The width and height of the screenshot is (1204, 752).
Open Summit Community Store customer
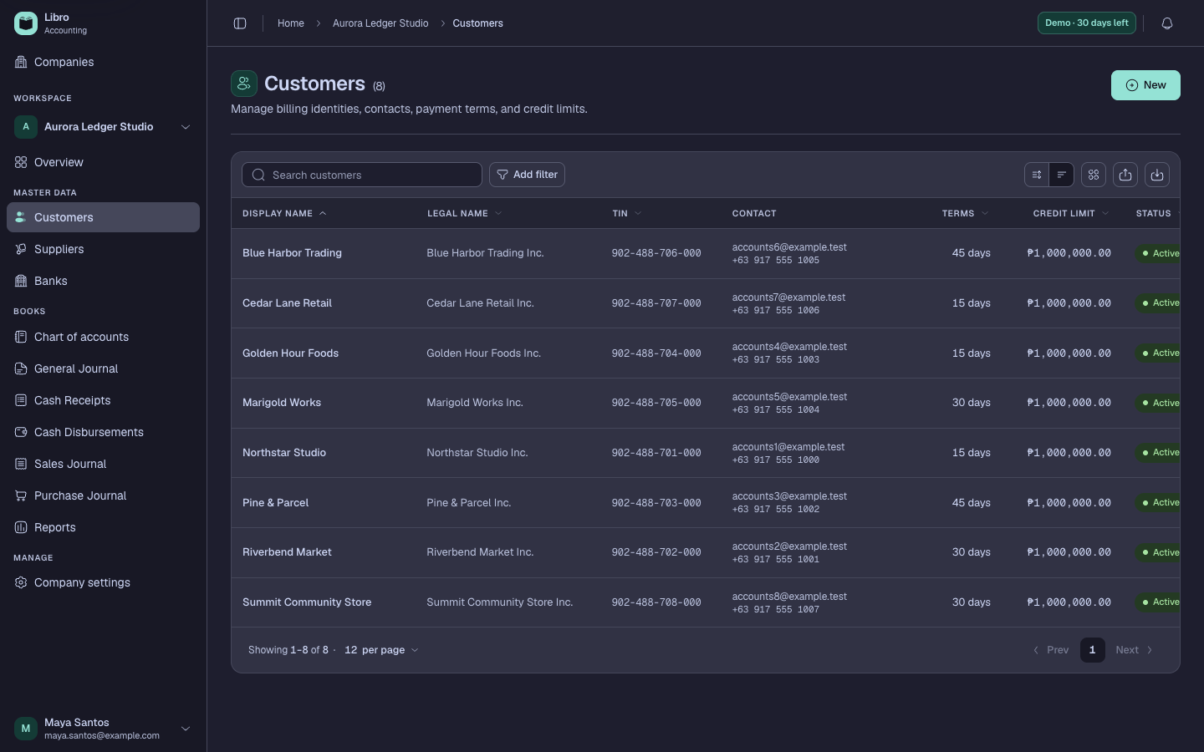[307, 602]
